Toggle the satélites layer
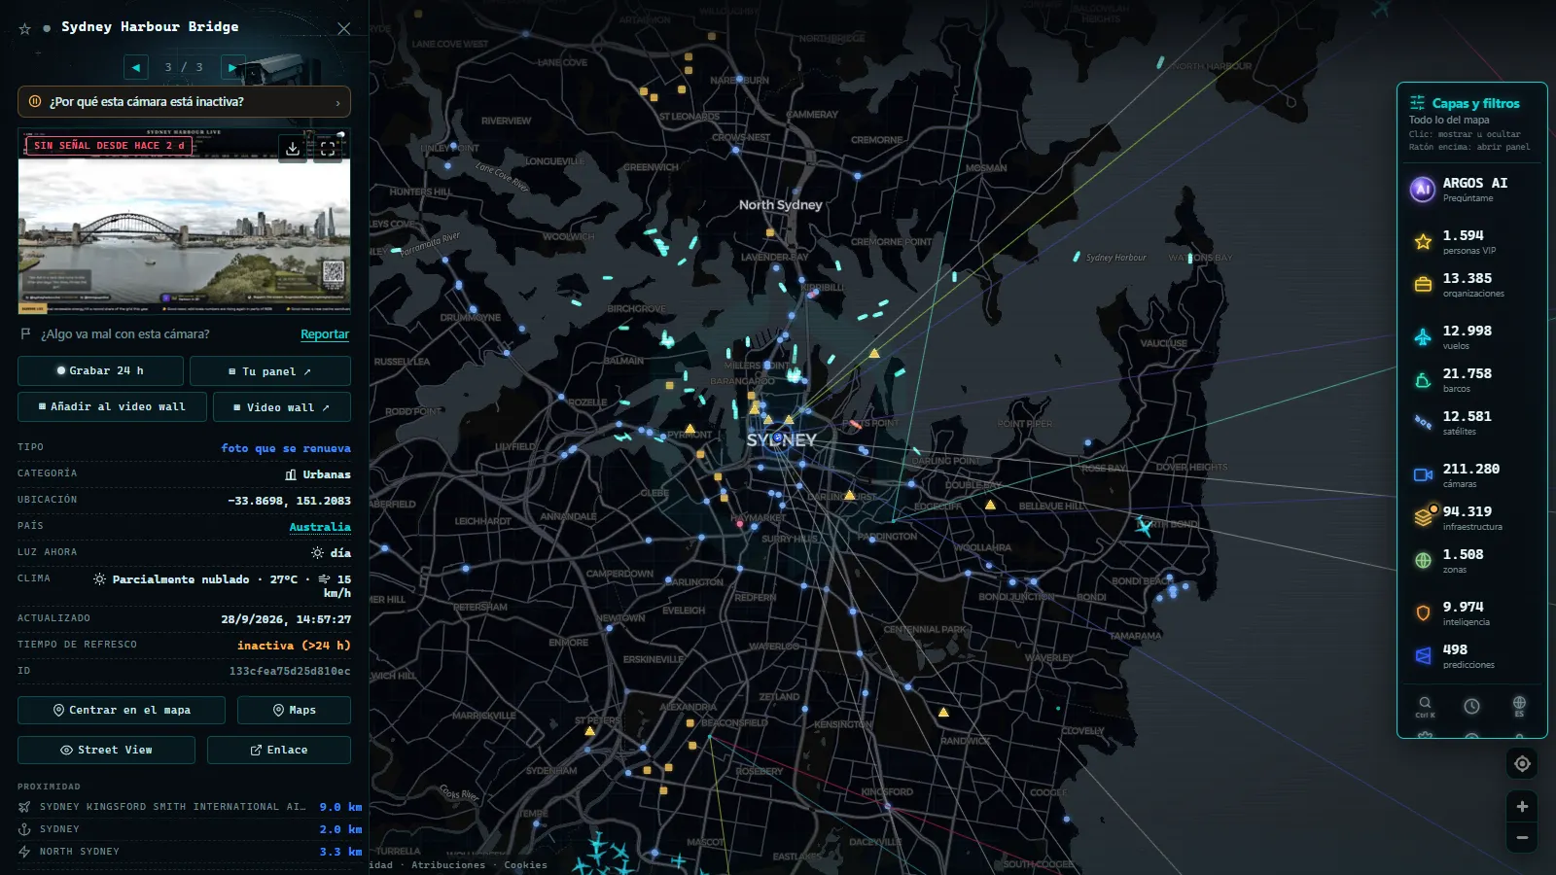This screenshot has height=875, width=1556. point(1423,422)
